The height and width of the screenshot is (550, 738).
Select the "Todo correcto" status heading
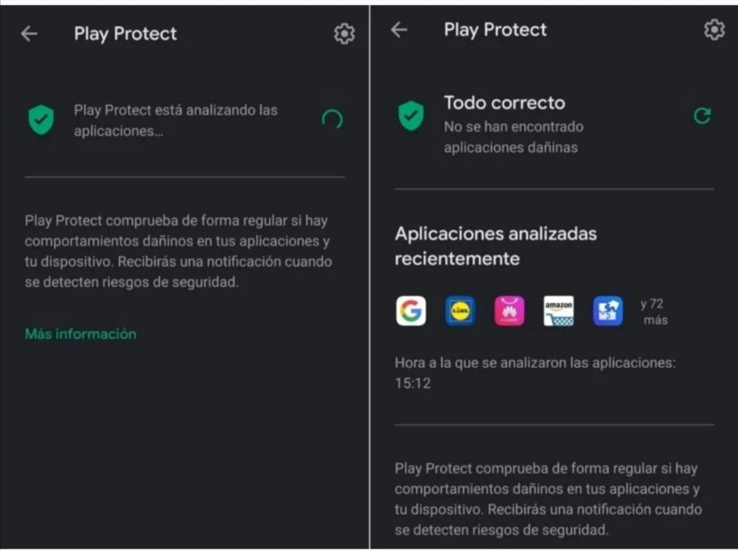[x=505, y=102]
